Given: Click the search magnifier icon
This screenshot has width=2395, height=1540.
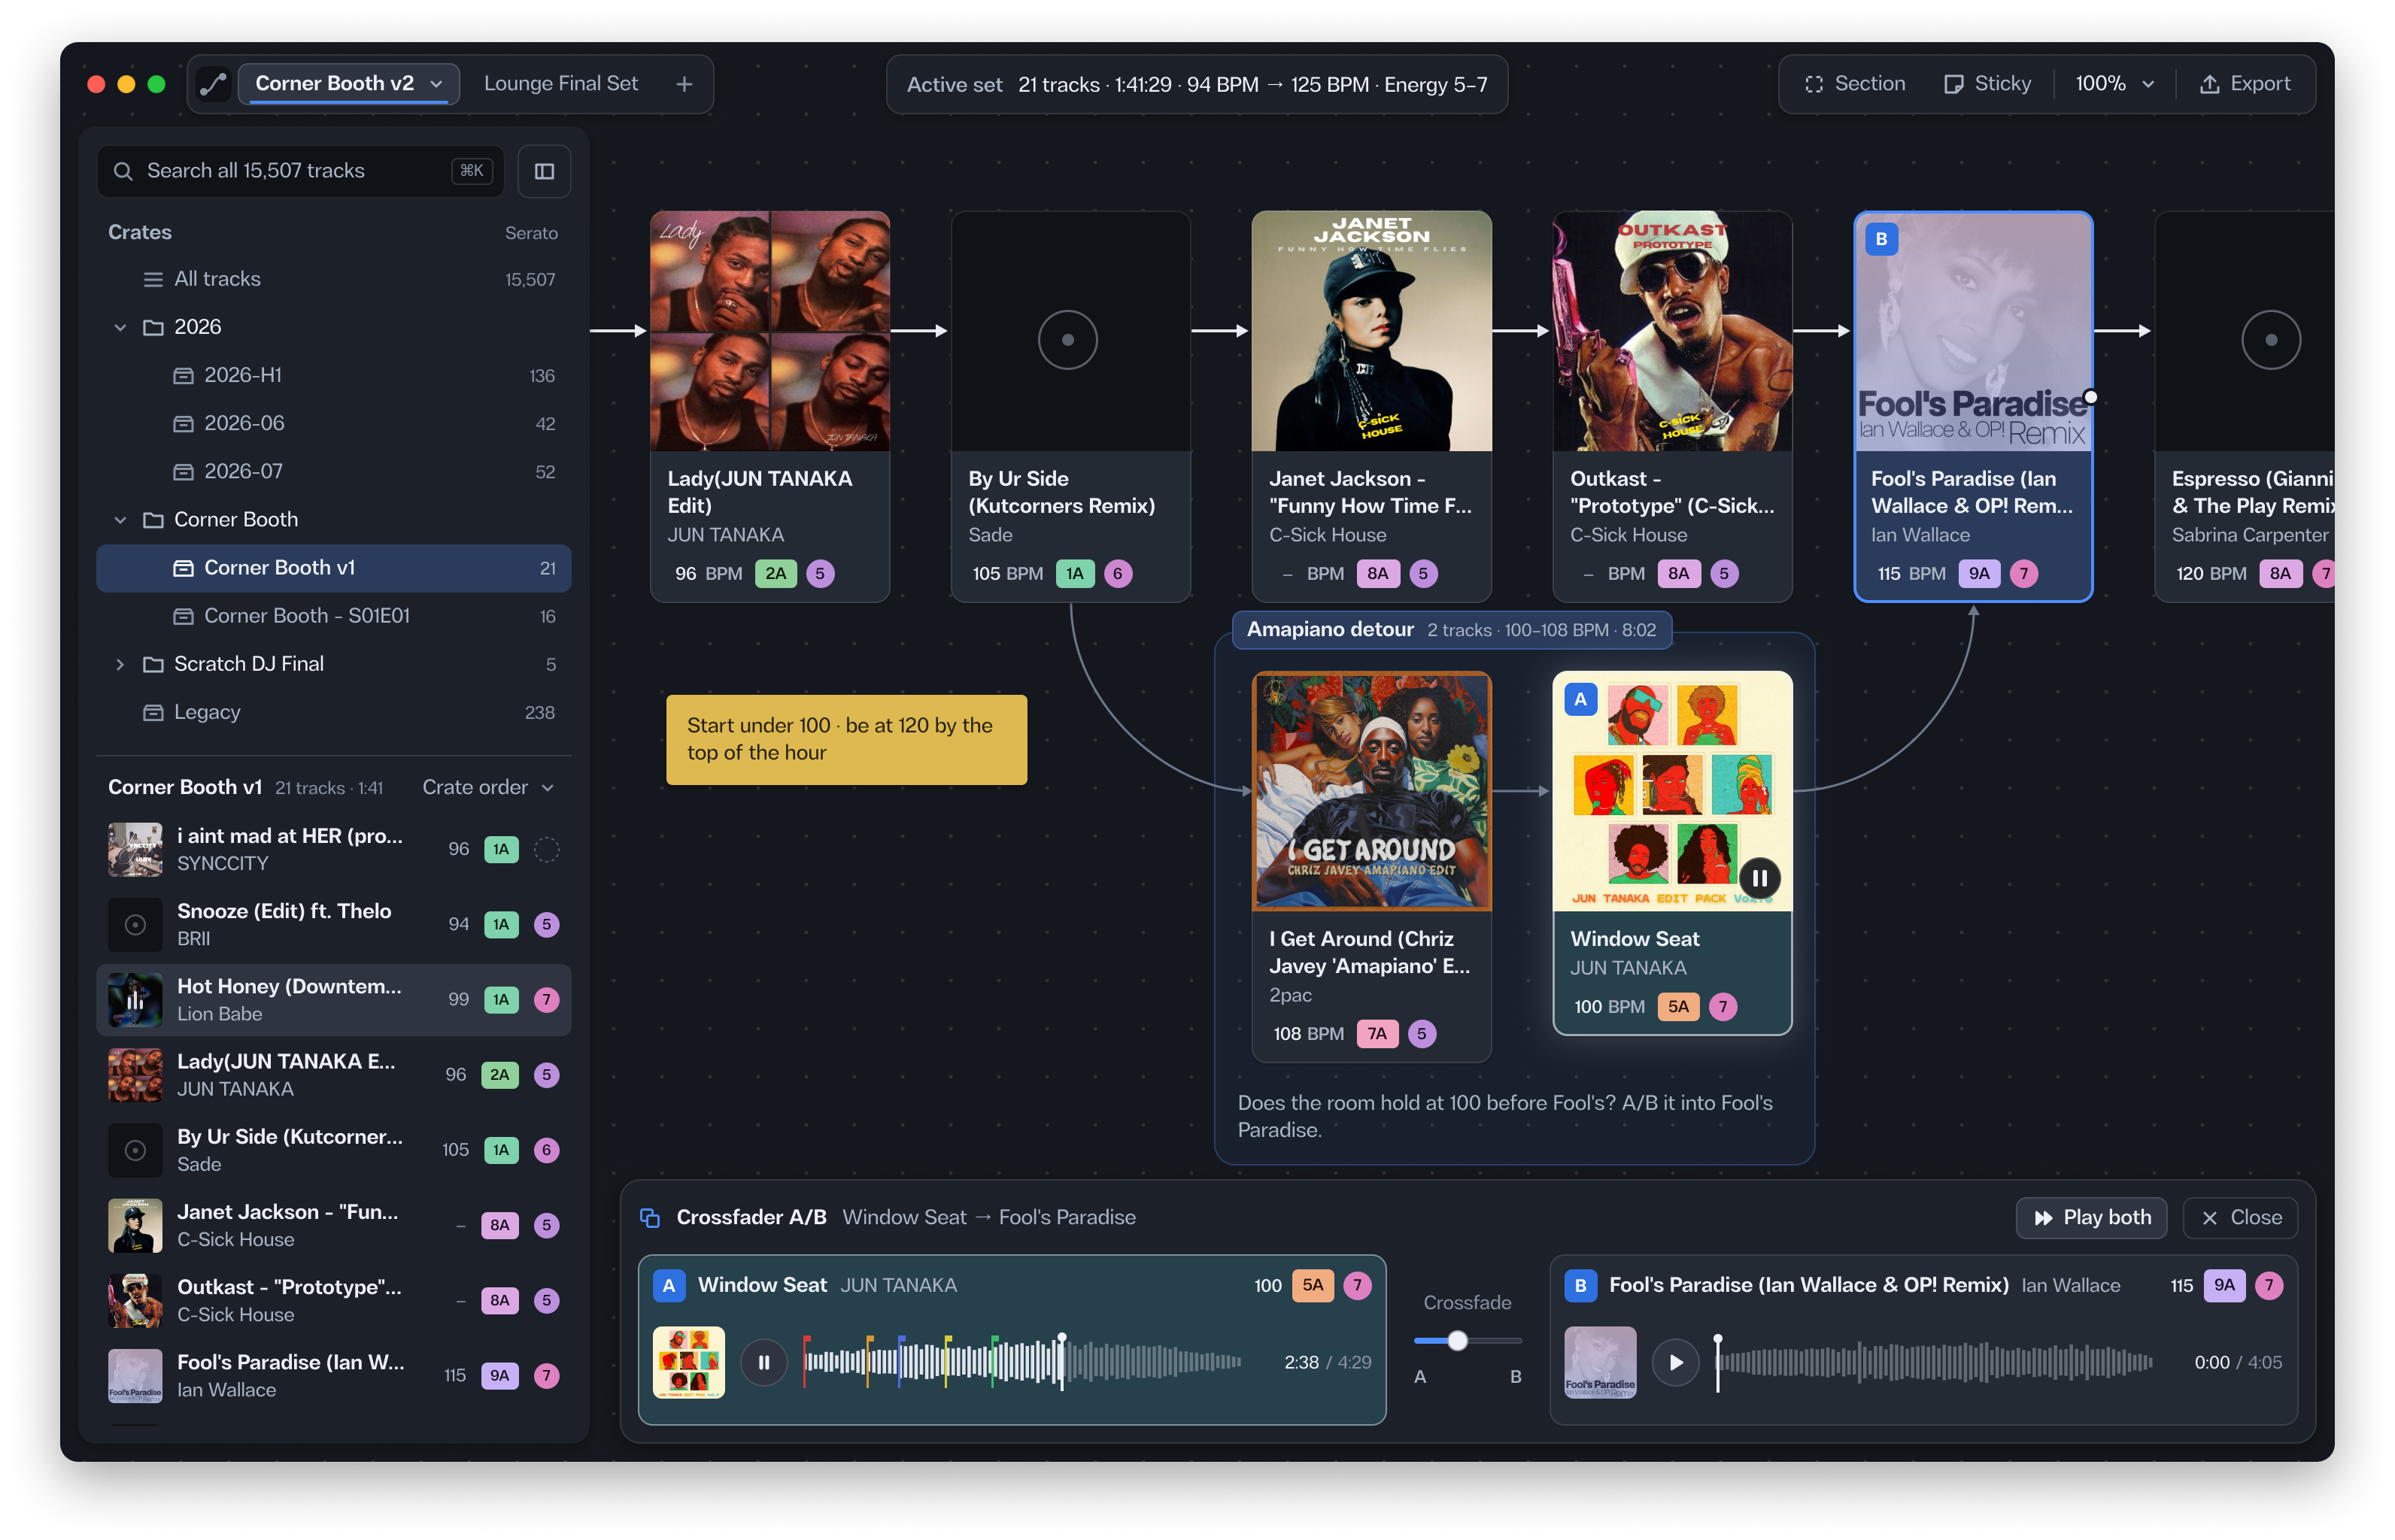Looking at the screenshot, I should pyautogui.click(x=123, y=171).
